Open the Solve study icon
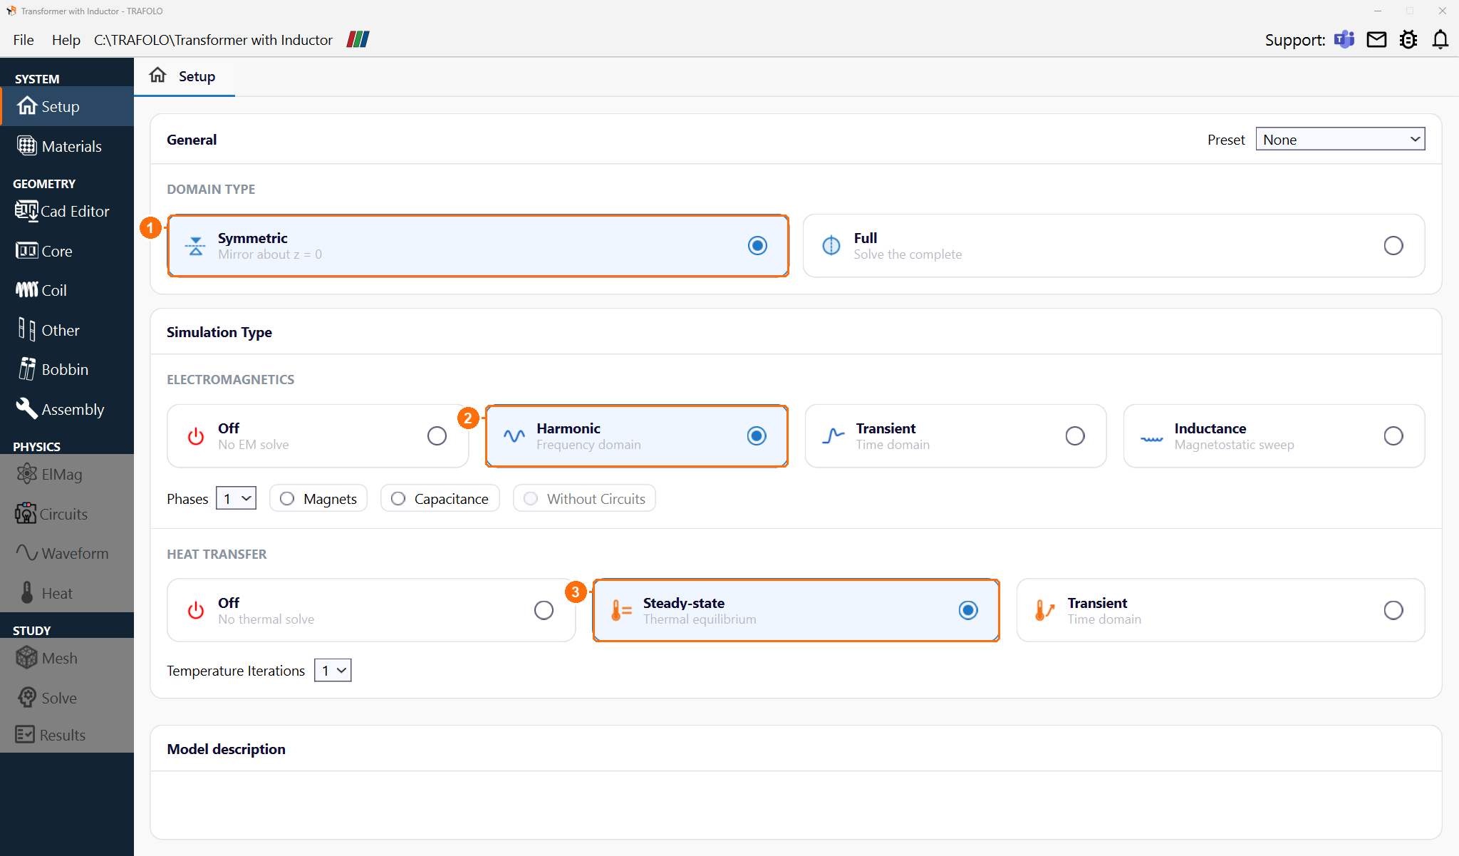 (x=27, y=697)
